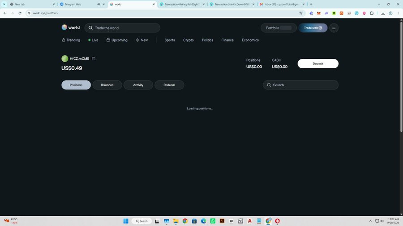The image size is (403, 226).
Task: Click the green wallet avatar circle
Action: tap(65, 59)
